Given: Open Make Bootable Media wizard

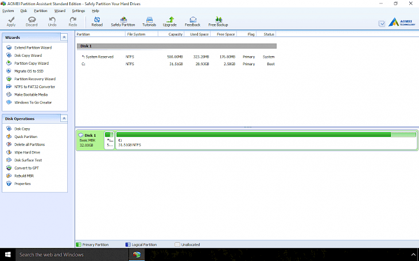Looking at the screenshot, I should point(31,94).
